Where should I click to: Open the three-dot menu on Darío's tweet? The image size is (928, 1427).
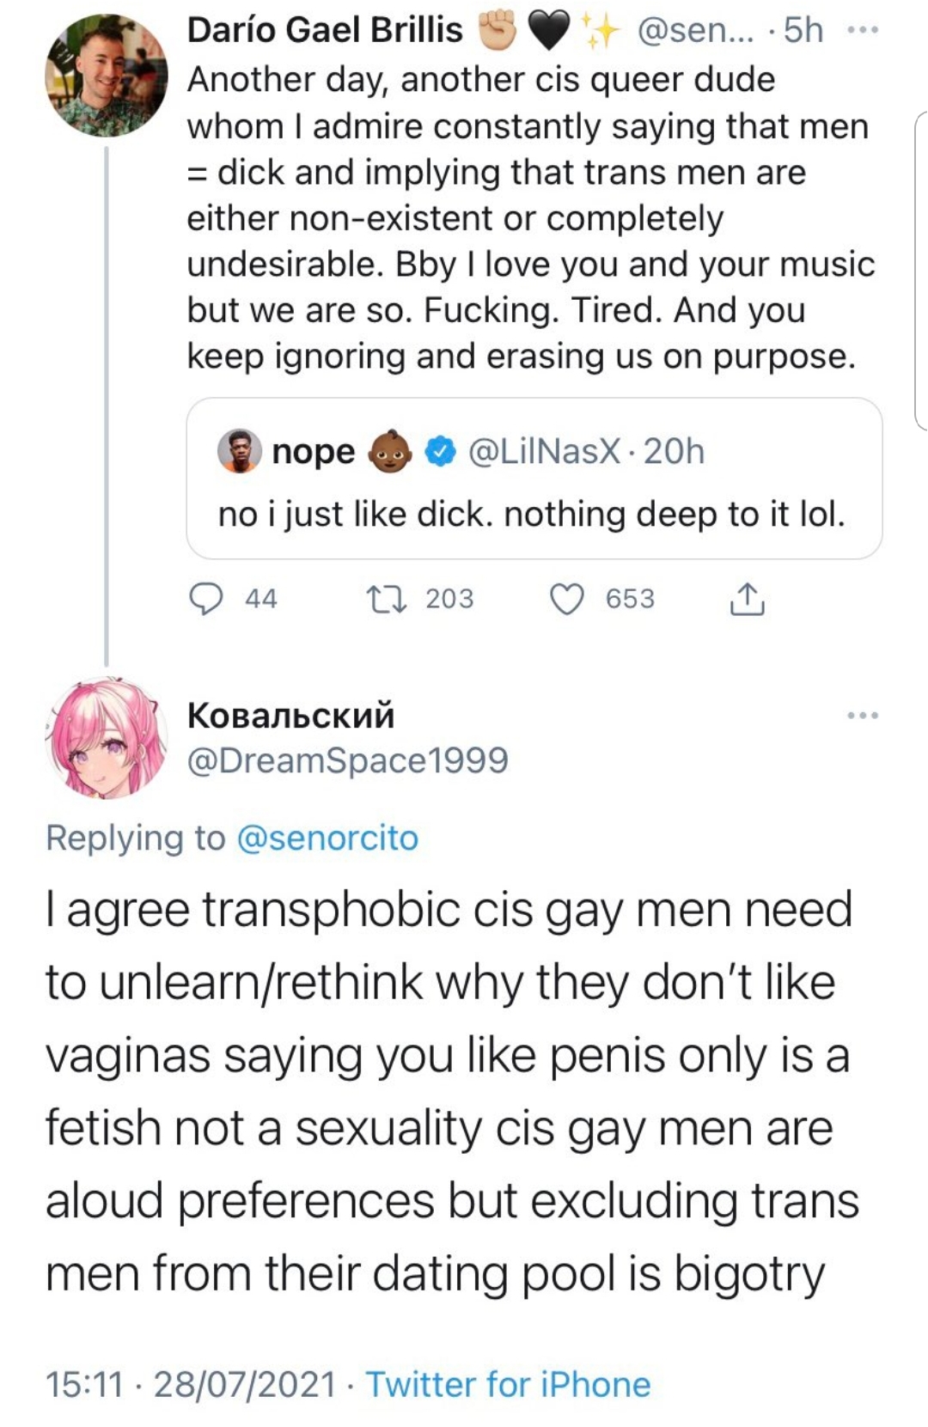pyautogui.click(x=862, y=31)
